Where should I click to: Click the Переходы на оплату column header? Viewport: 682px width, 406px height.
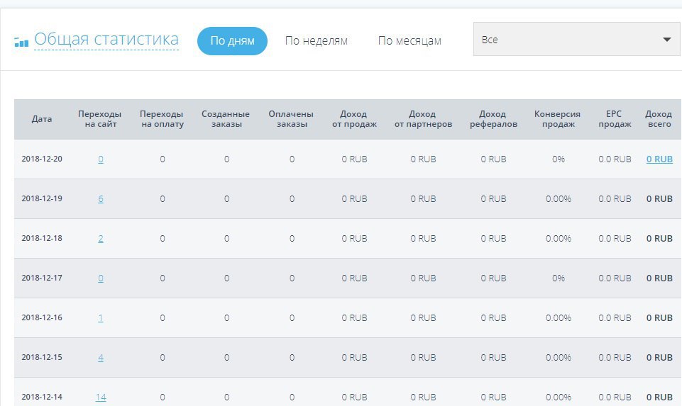pos(162,119)
